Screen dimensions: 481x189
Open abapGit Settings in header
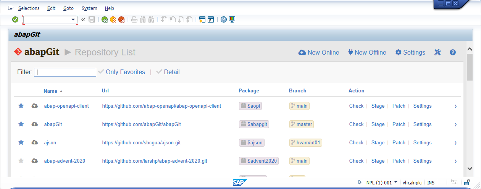(x=410, y=53)
